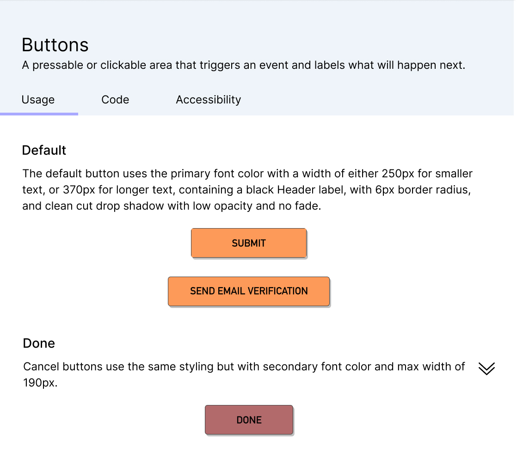517x459 pixels.
Task: Select the Usage tab
Action: (38, 100)
